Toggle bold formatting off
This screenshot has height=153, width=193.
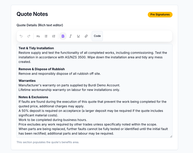pyautogui.click(x=63, y=36)
